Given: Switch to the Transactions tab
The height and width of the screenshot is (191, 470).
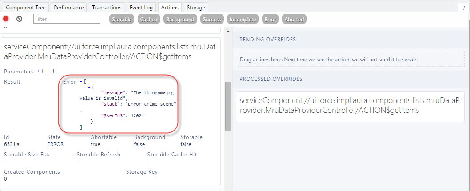Looking at the screenshot, I should pos(107,8).
